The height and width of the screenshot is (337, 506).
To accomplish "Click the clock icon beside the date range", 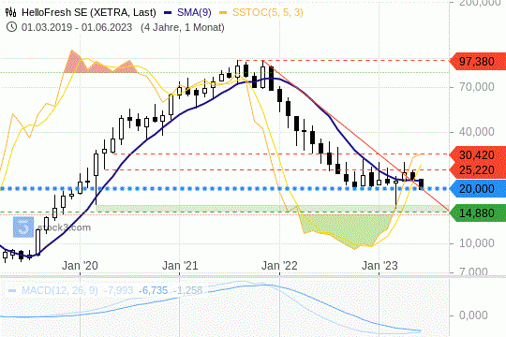I will [11, 27].
